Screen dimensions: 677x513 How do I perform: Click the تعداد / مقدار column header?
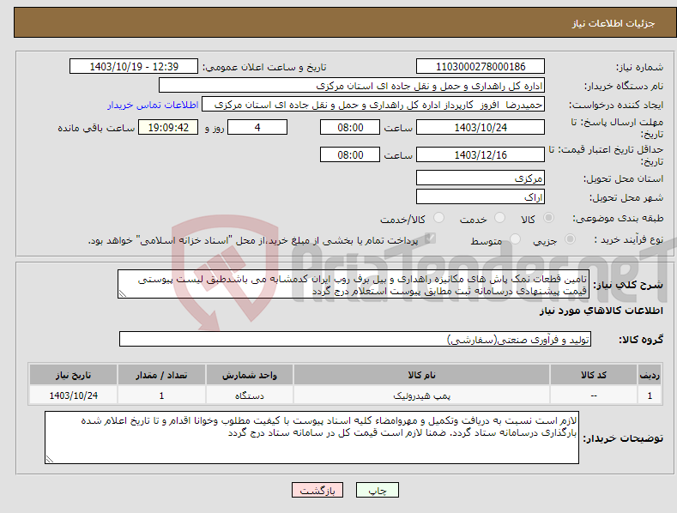point(161,375)
